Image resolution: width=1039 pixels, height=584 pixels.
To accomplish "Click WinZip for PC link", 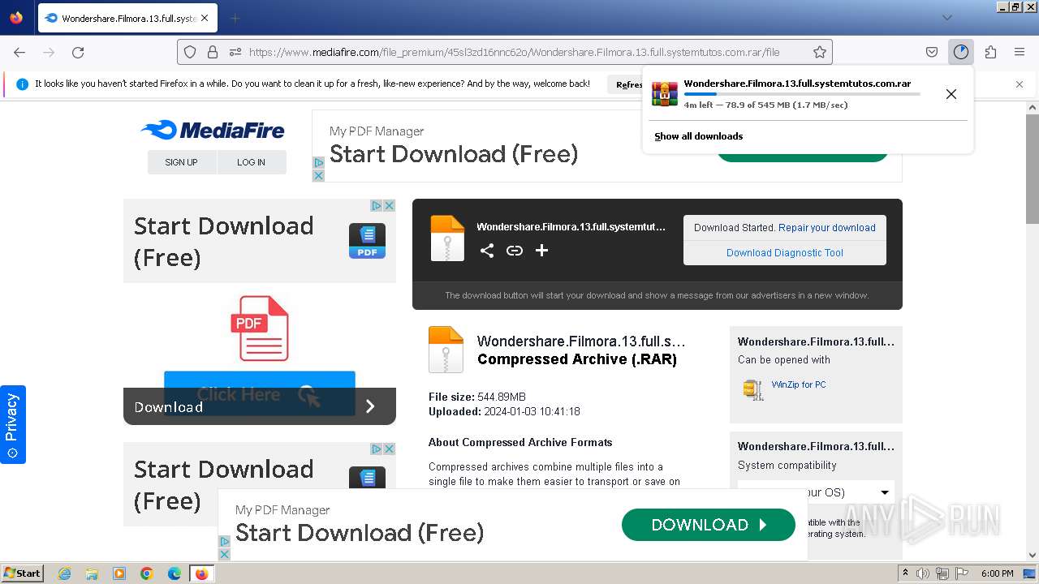I will (799, 384).
